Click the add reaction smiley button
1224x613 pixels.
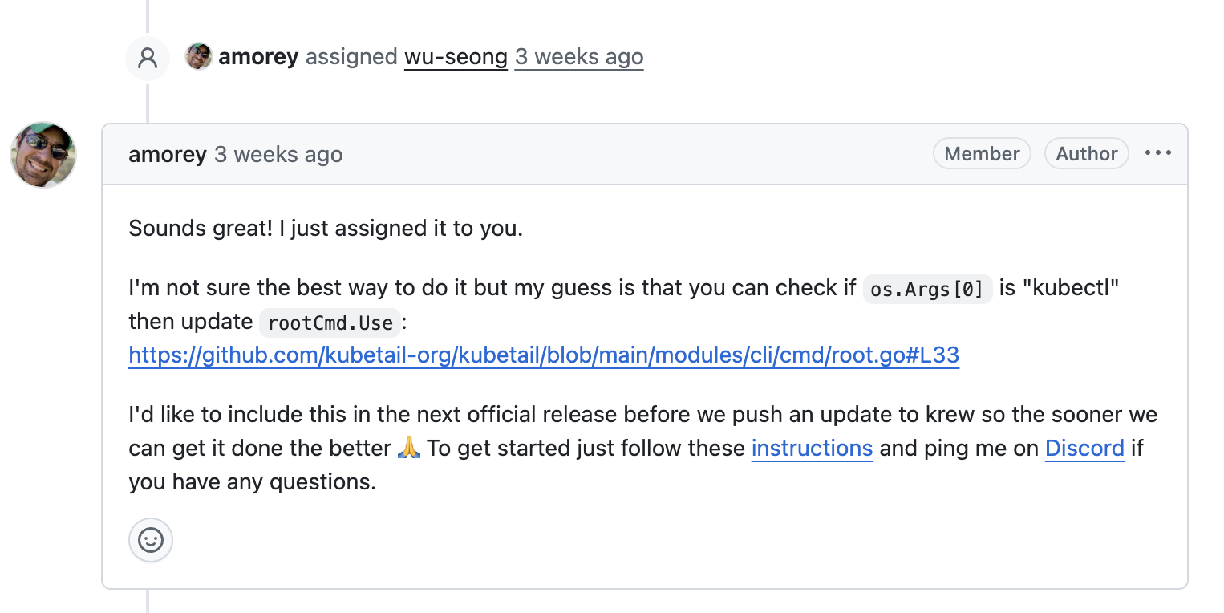tap(151, 540)
